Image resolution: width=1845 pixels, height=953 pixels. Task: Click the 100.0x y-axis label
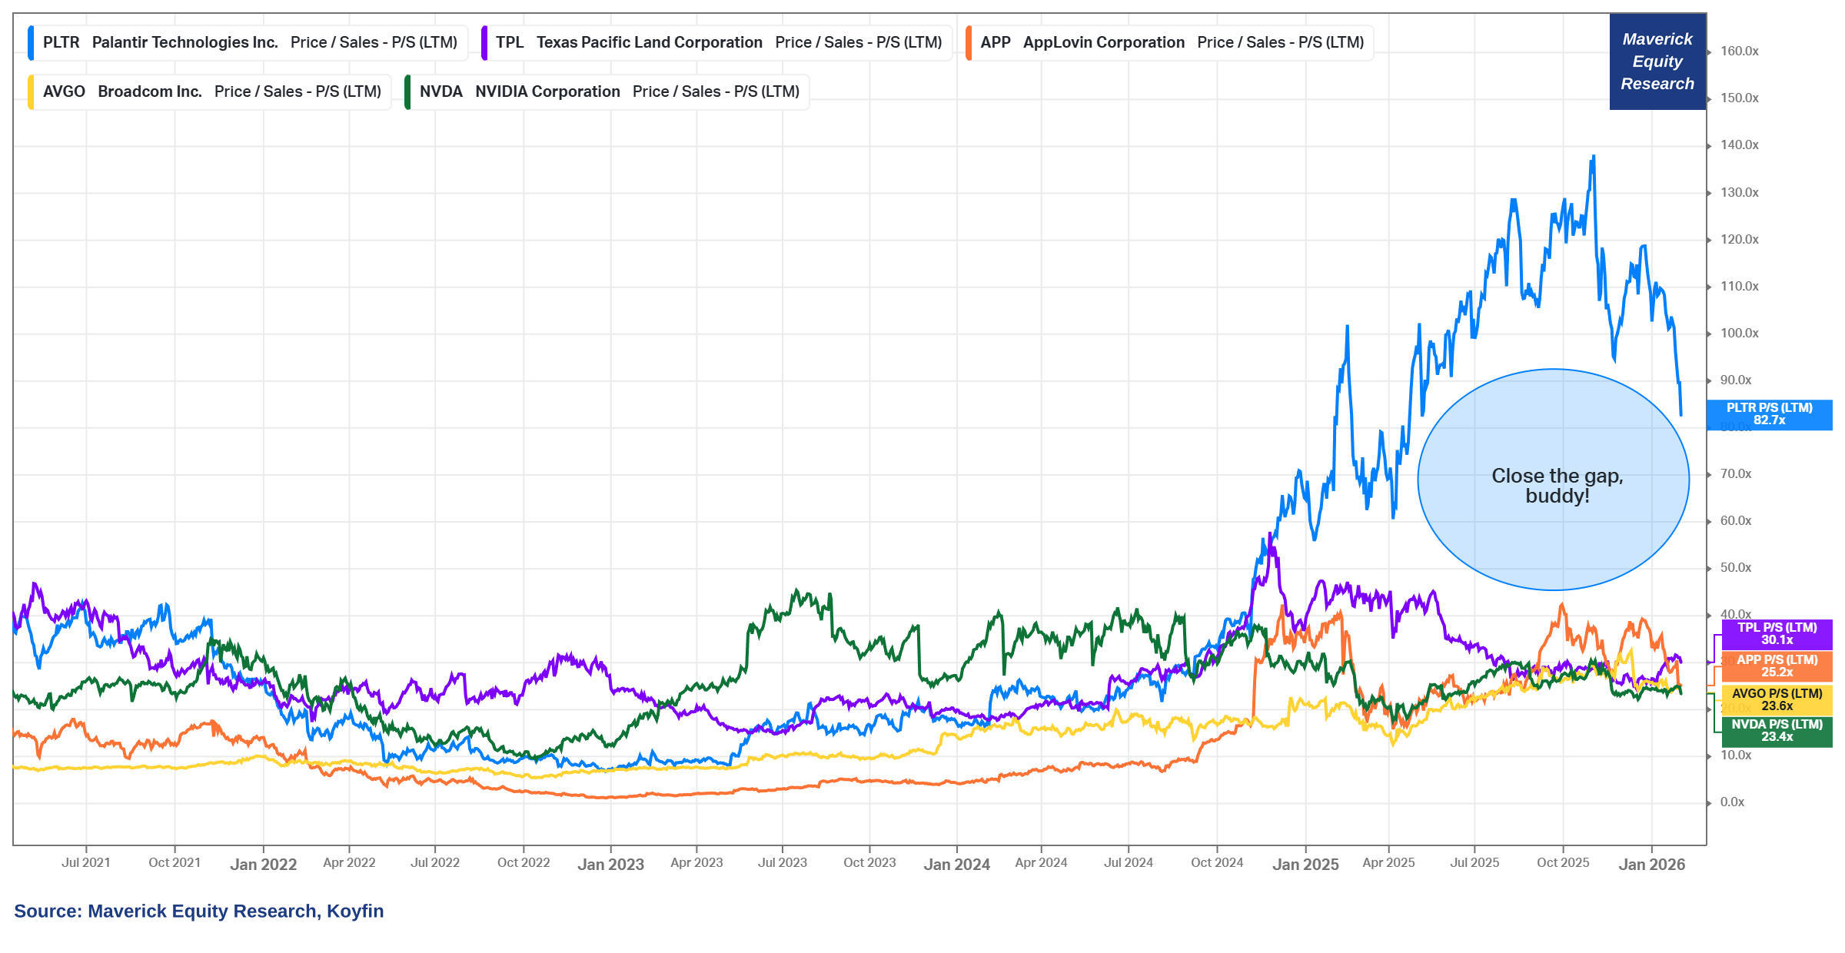point(1739,334)
